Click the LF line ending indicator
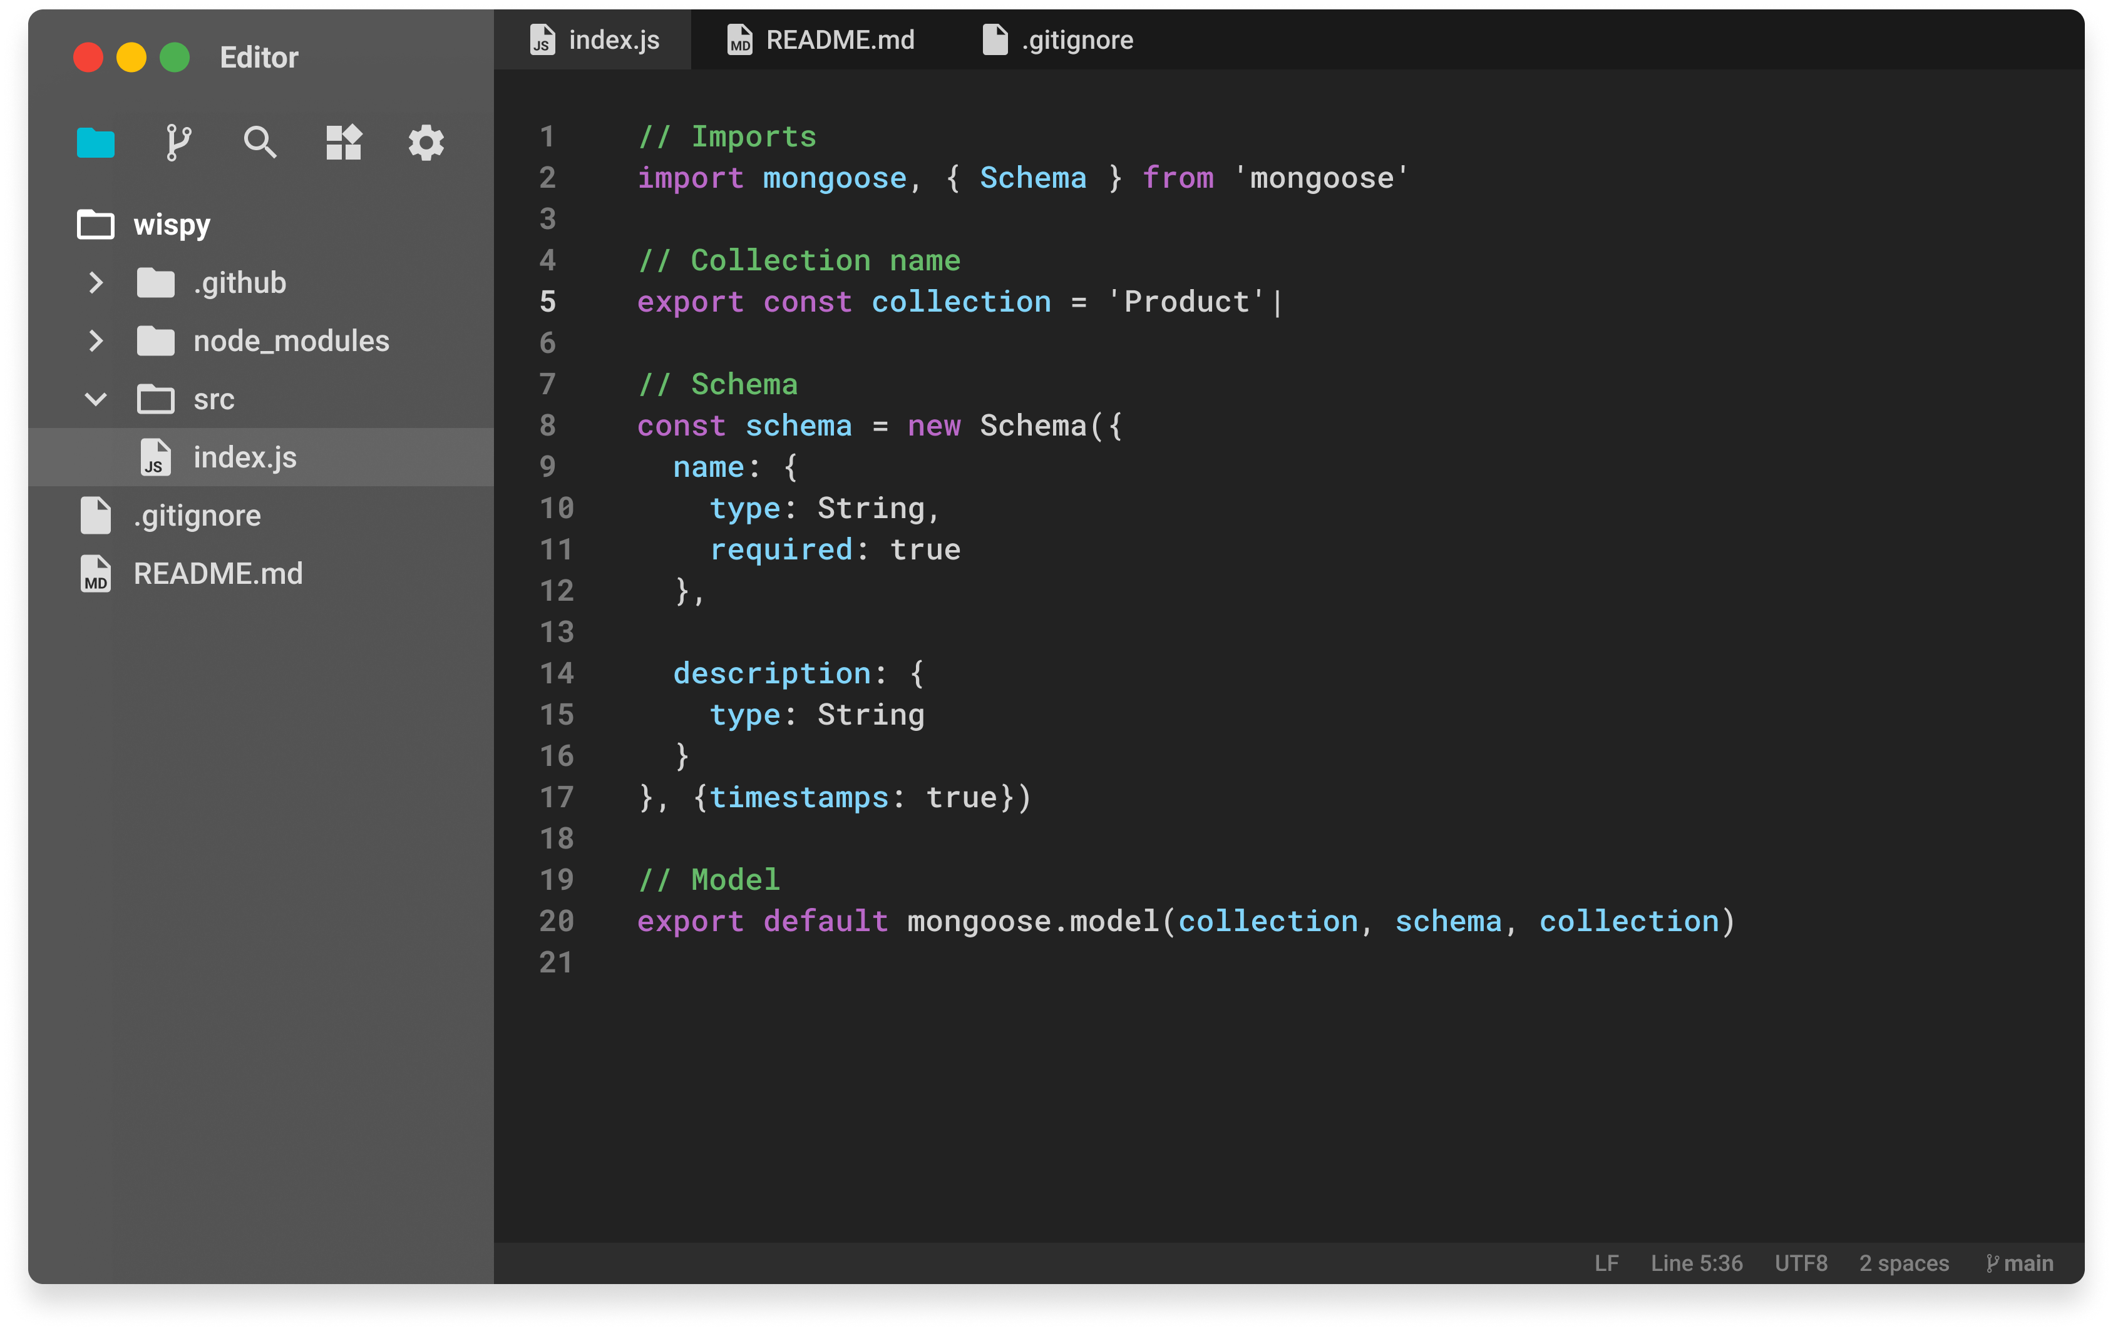This screenshot has height=1331, width=2113. 1606,1263
